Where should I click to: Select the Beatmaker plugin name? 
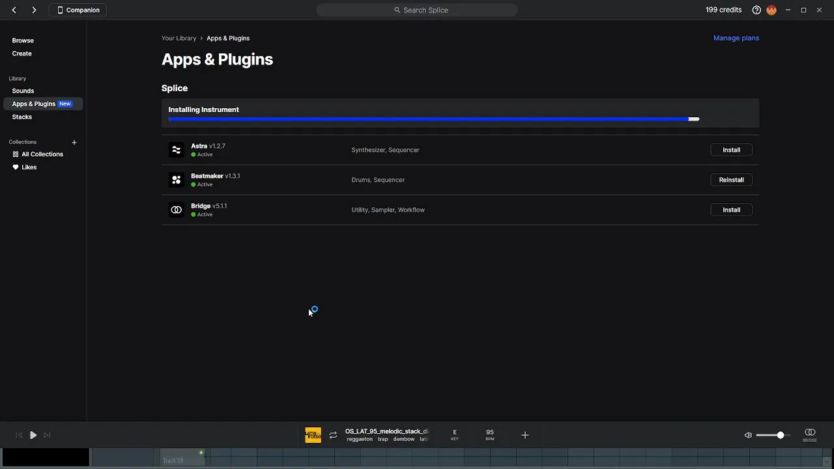pyautogui.click(x=207, y=176)
